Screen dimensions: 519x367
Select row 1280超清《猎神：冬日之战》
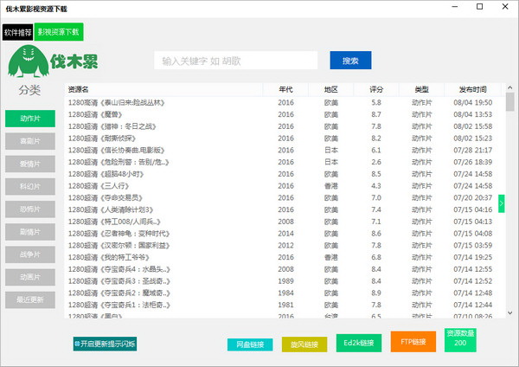(285, 126)
